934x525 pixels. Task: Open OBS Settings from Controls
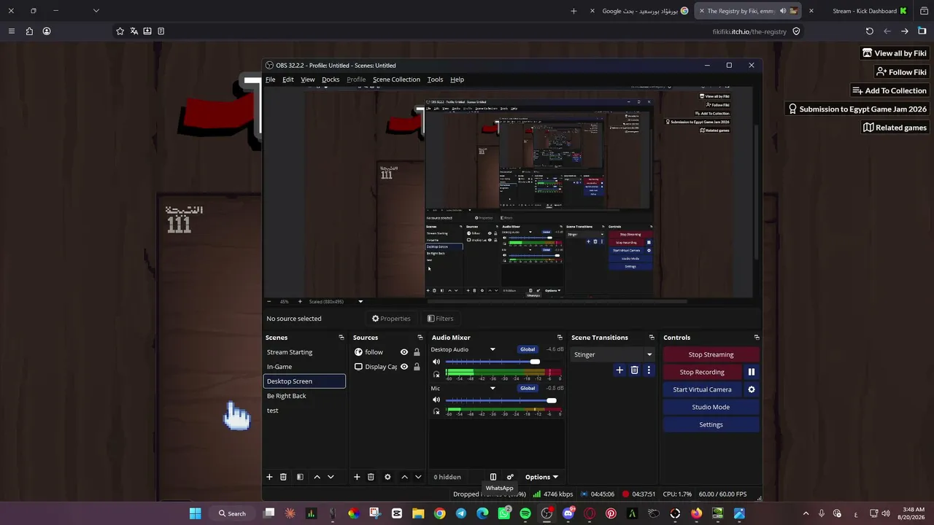click(711, 424)
